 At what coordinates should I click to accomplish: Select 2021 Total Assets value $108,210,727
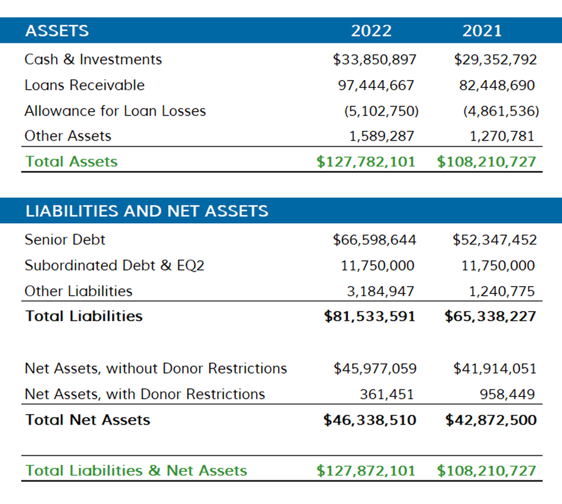486,162
